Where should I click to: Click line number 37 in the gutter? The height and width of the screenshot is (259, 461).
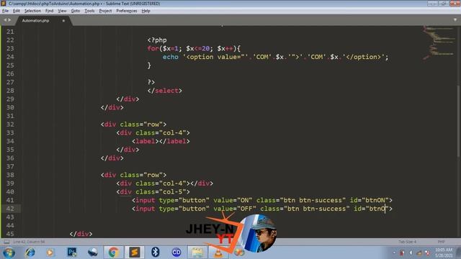pos(10,166)
